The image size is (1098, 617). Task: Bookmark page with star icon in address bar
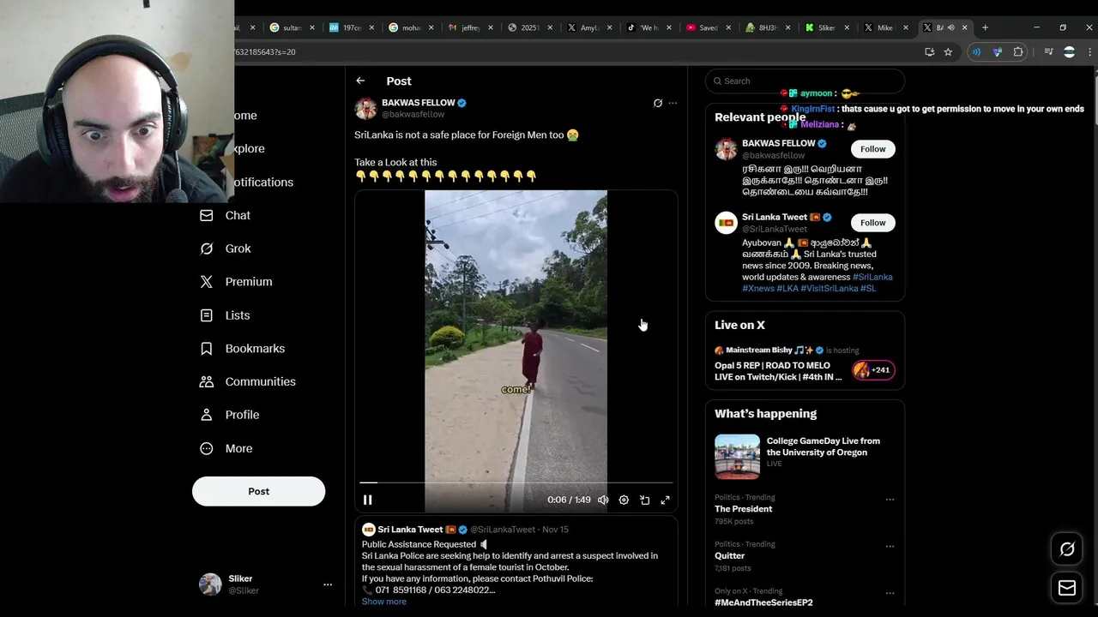point(948,52)
